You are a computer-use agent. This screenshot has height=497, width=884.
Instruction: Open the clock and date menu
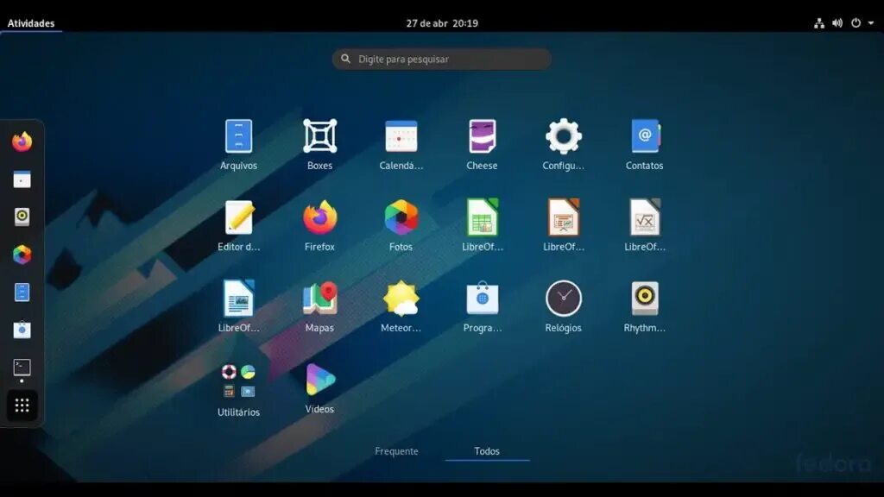(442, 23)
